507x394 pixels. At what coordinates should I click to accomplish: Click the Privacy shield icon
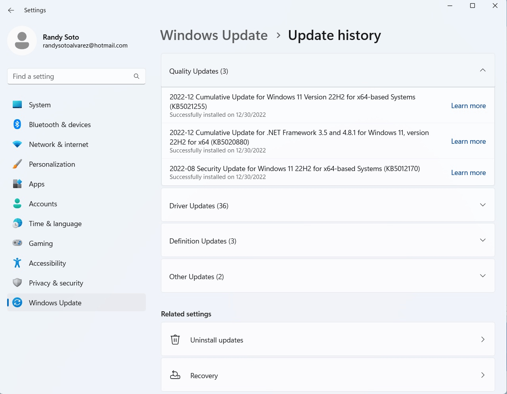point(17,283)
